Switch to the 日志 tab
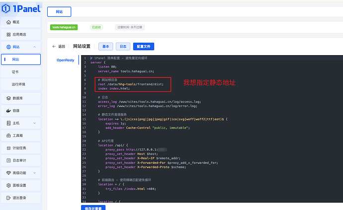 tap(122, 46)
